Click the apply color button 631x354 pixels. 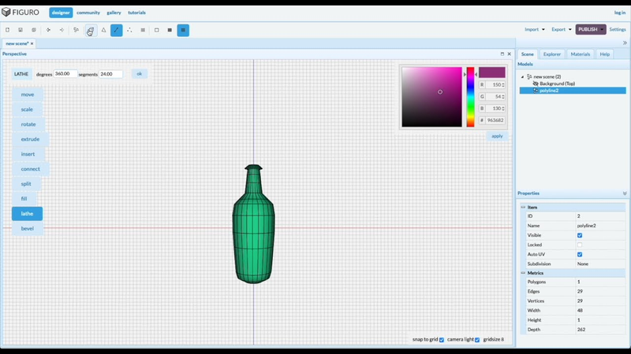pyautogui.click(x=497, y=136)
